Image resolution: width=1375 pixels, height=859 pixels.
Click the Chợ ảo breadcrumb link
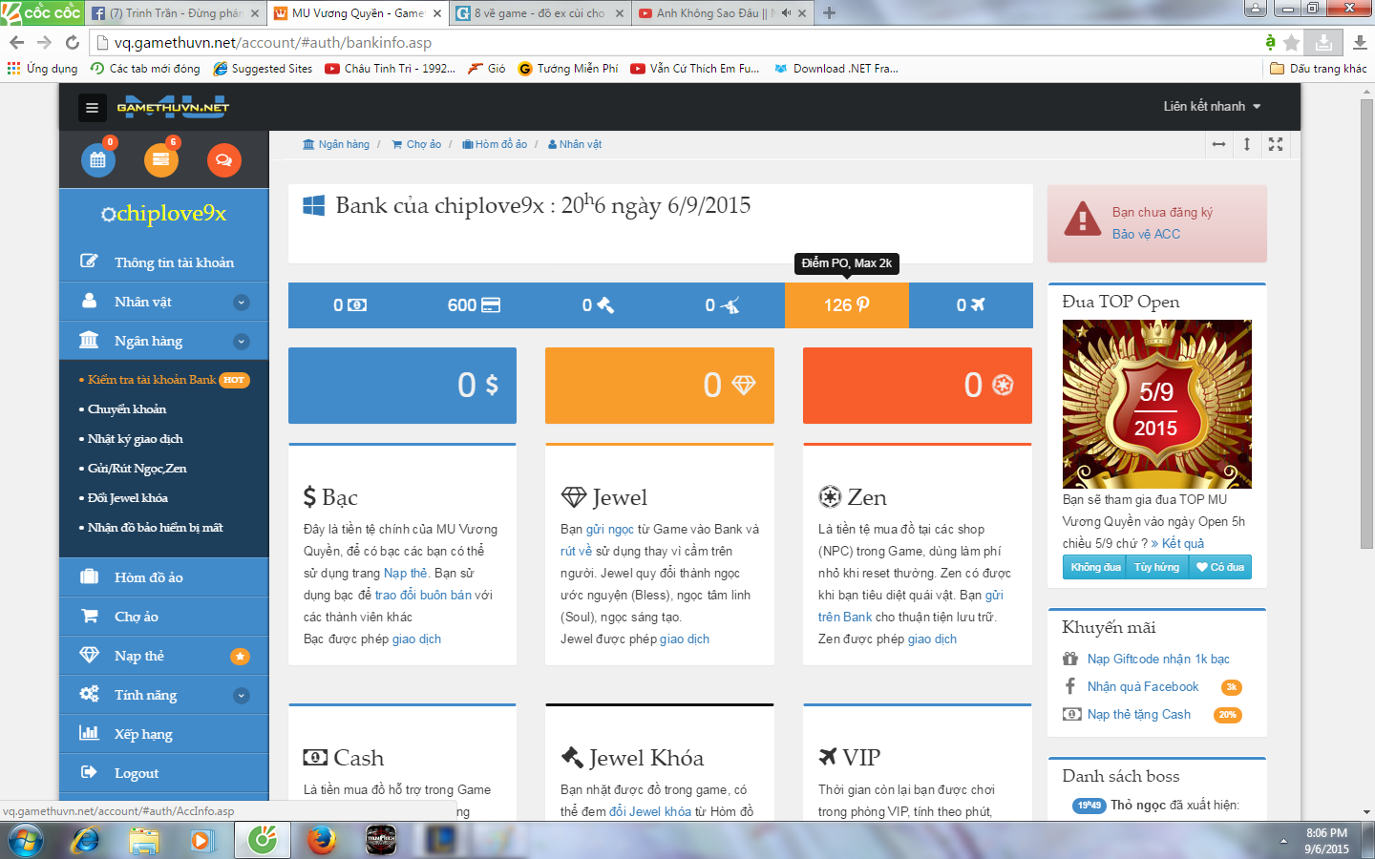tap(416, 144)
